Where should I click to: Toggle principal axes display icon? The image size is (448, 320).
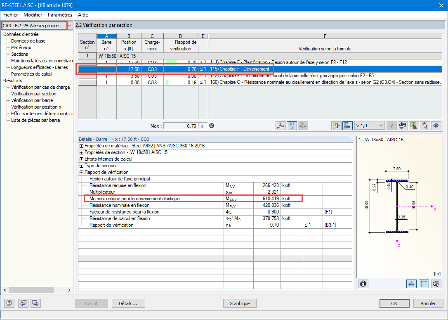pyautogui.click(x=424, y=284)
